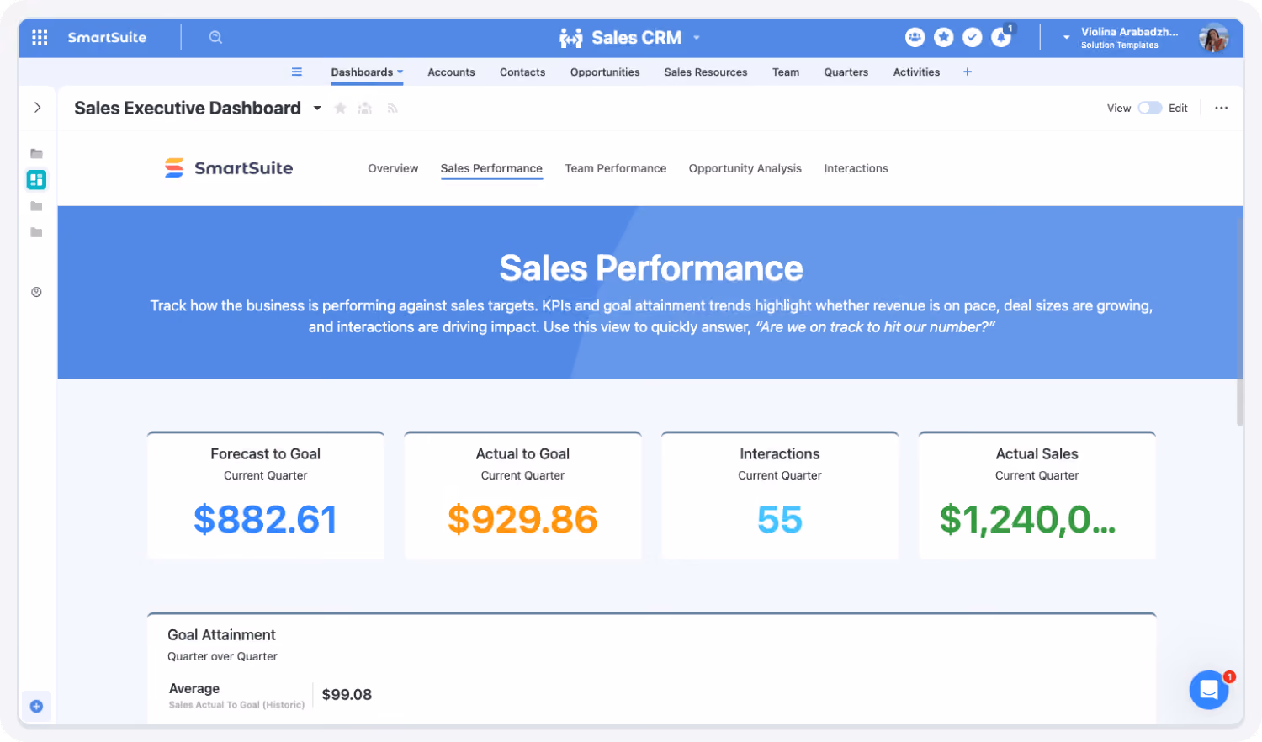Open the three-dot more options menu
Viewport: 1262px width, 742px height.
1222,108
